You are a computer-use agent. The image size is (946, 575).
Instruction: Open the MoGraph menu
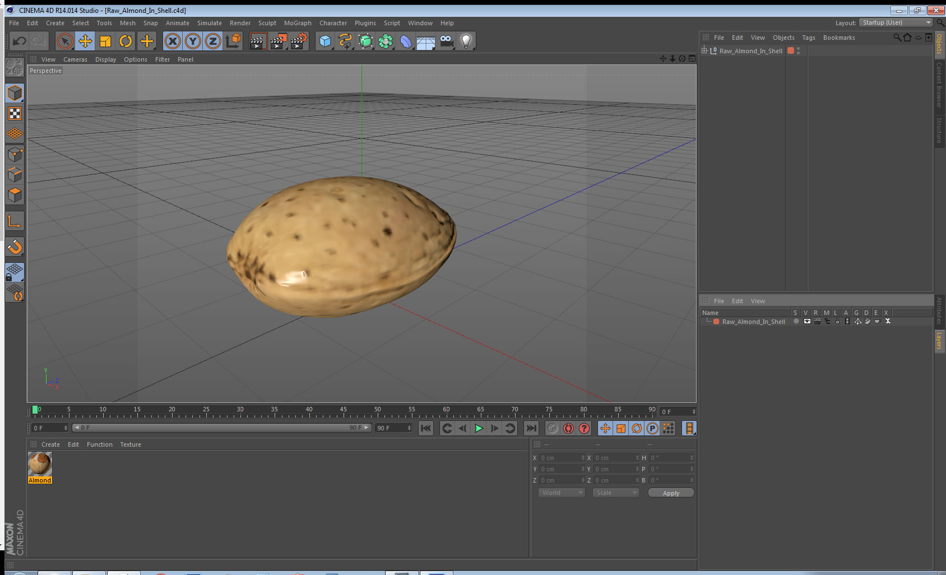coord(298,23)
